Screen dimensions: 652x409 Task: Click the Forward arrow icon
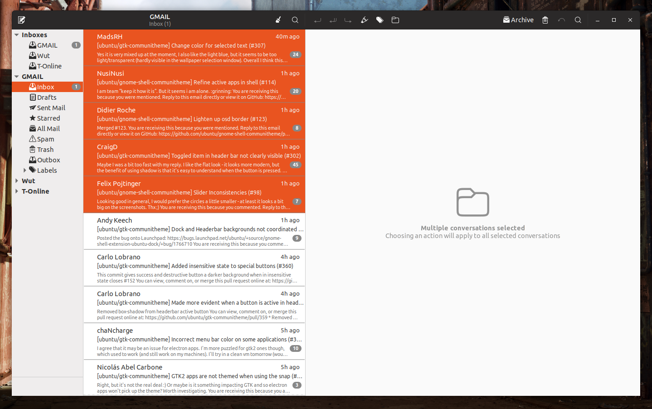(348, 20)
